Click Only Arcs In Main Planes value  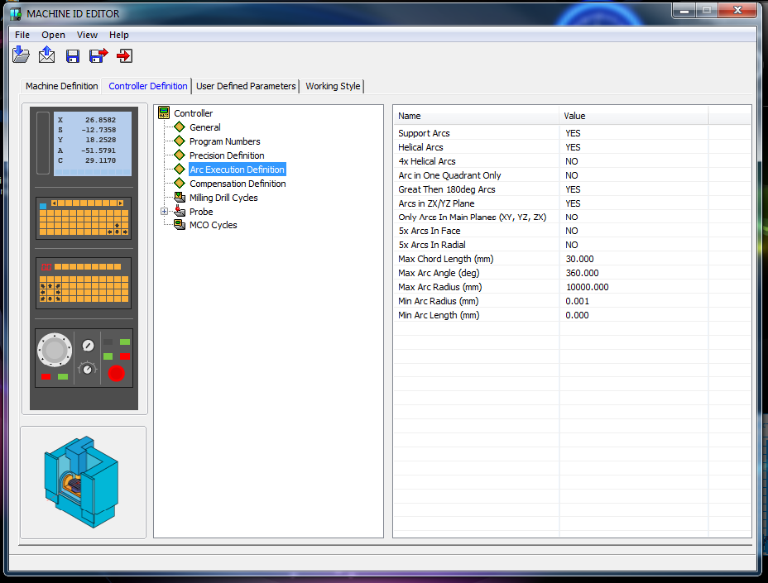(572, 217)
